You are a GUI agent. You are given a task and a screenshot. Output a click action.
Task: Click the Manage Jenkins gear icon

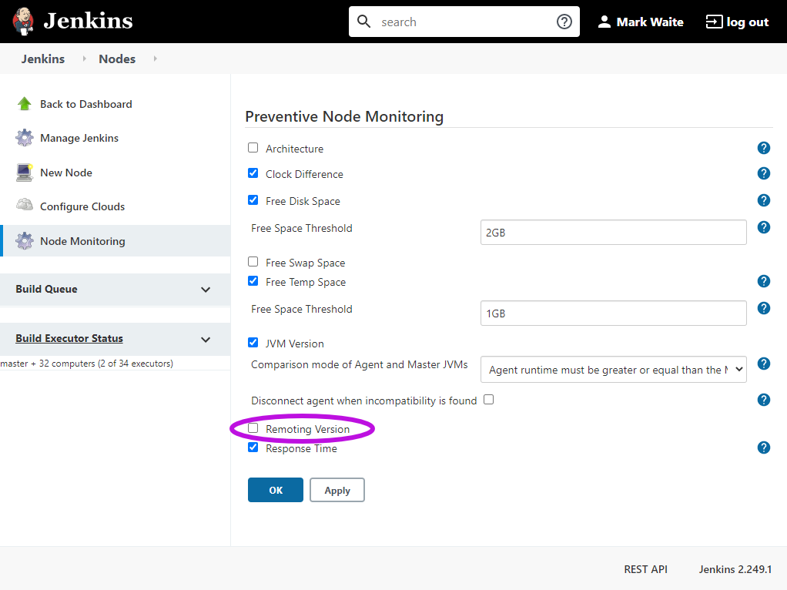point(24,138)
